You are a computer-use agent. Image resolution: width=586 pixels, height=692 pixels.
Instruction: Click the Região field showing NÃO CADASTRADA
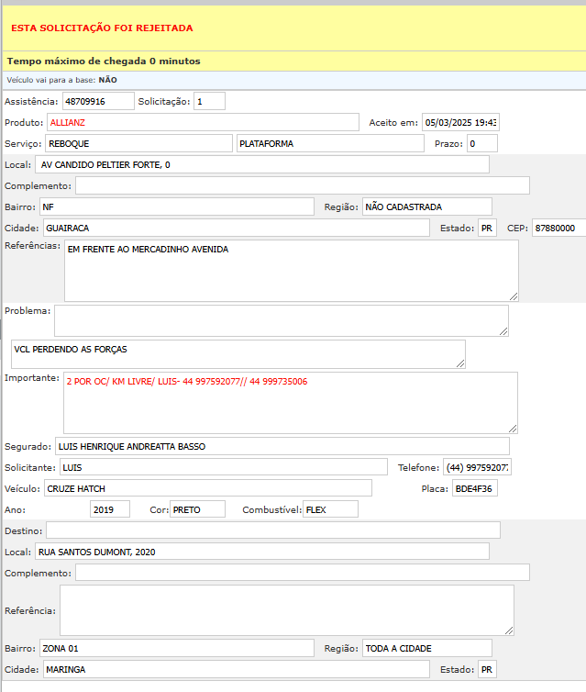tap(426, 206)
